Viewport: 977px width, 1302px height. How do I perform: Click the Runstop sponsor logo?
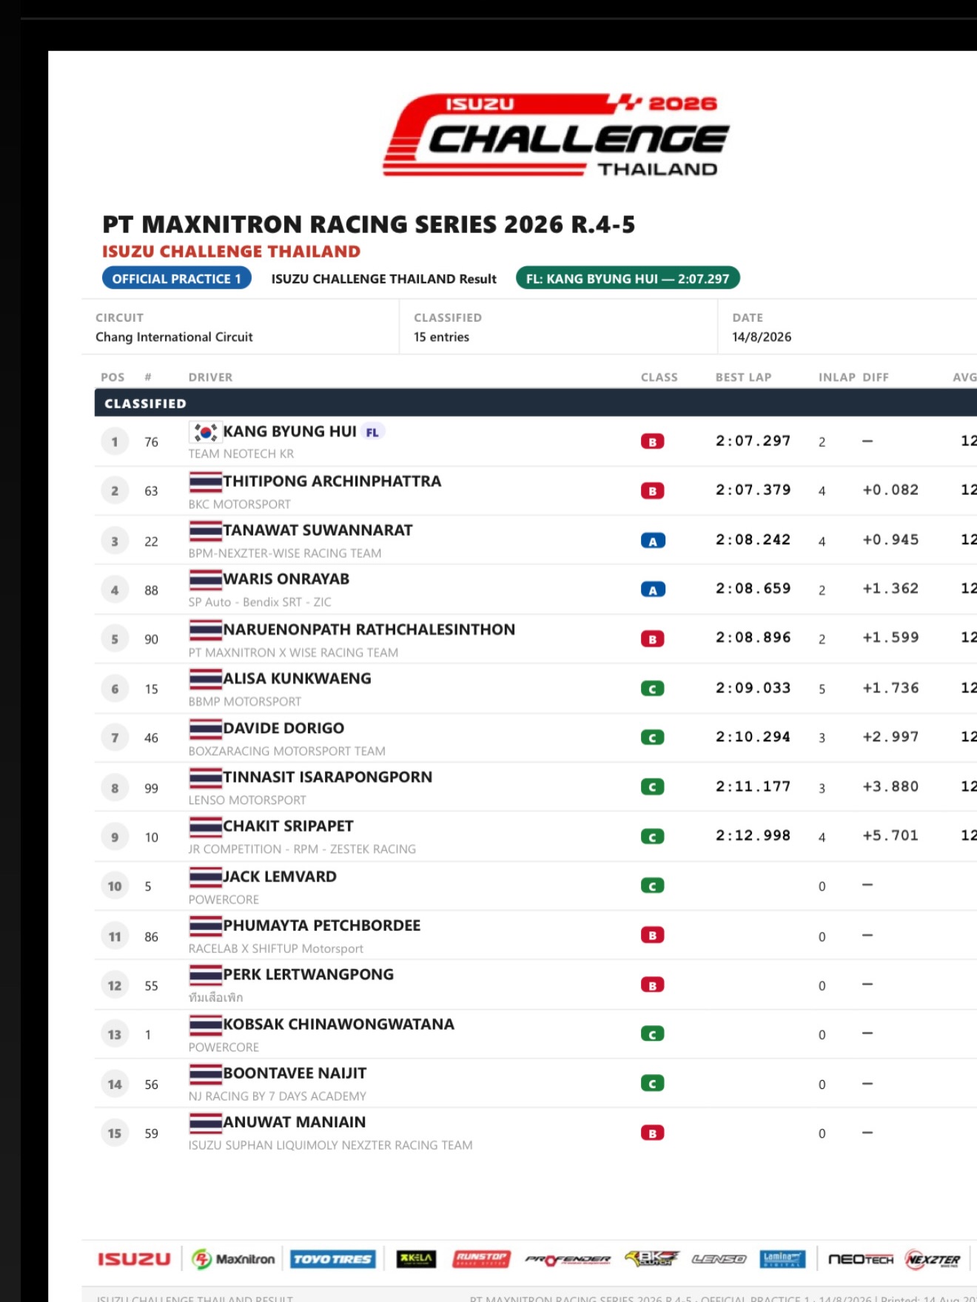(481, 1259)
